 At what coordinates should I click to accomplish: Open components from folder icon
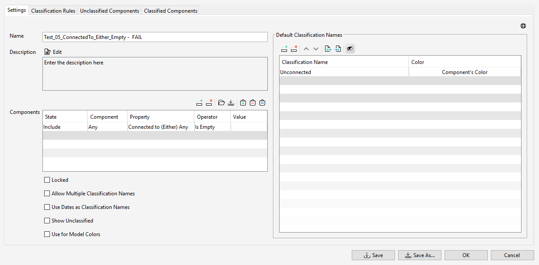[x=221, y=103]
